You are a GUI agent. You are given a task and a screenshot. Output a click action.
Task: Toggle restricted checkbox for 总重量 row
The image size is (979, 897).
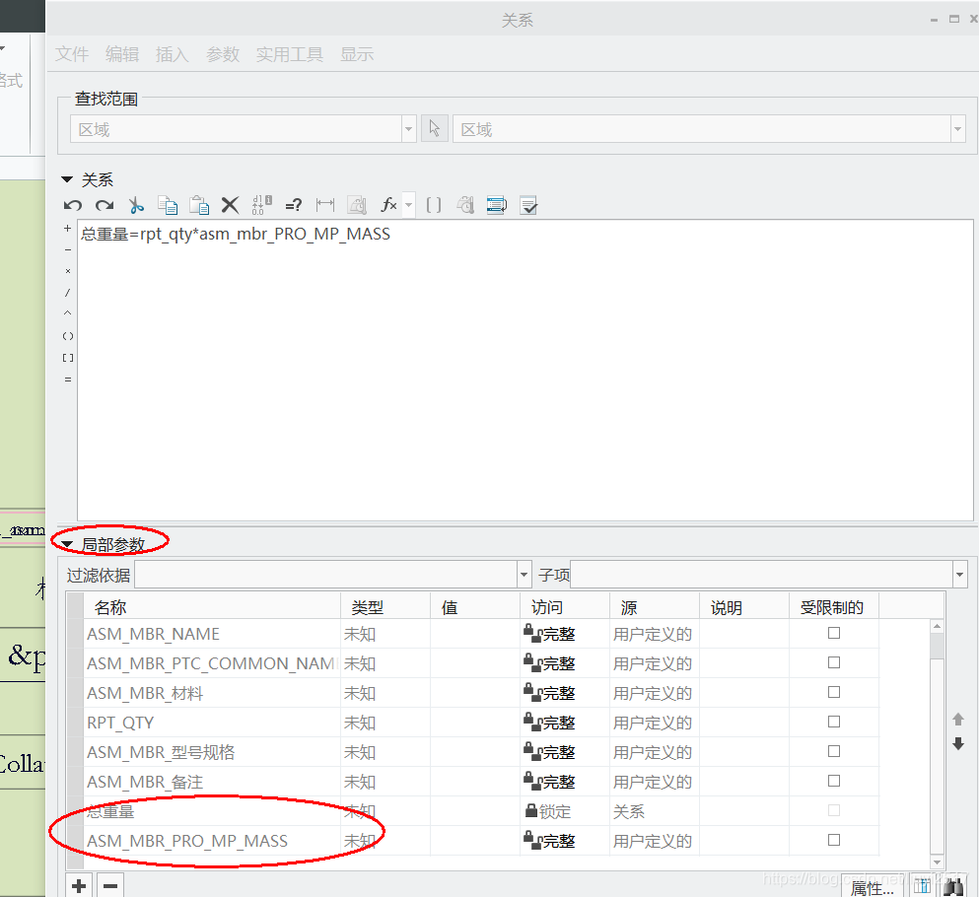[x=833, y=810]
